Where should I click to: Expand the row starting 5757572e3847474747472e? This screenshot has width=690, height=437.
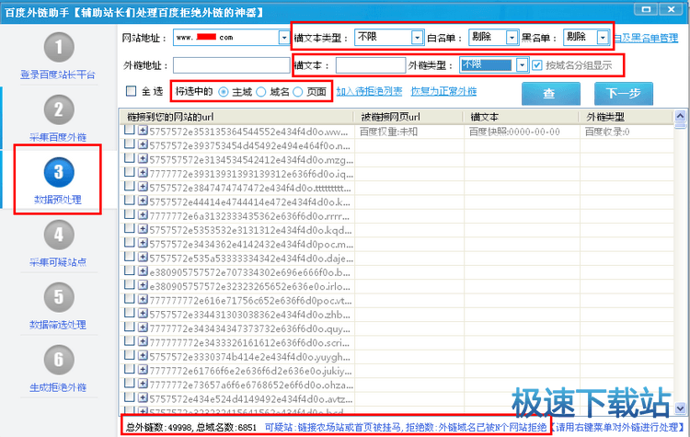pyautogui.click(x=143, y=187)
